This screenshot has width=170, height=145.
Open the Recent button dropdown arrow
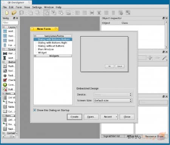[116, 117]
